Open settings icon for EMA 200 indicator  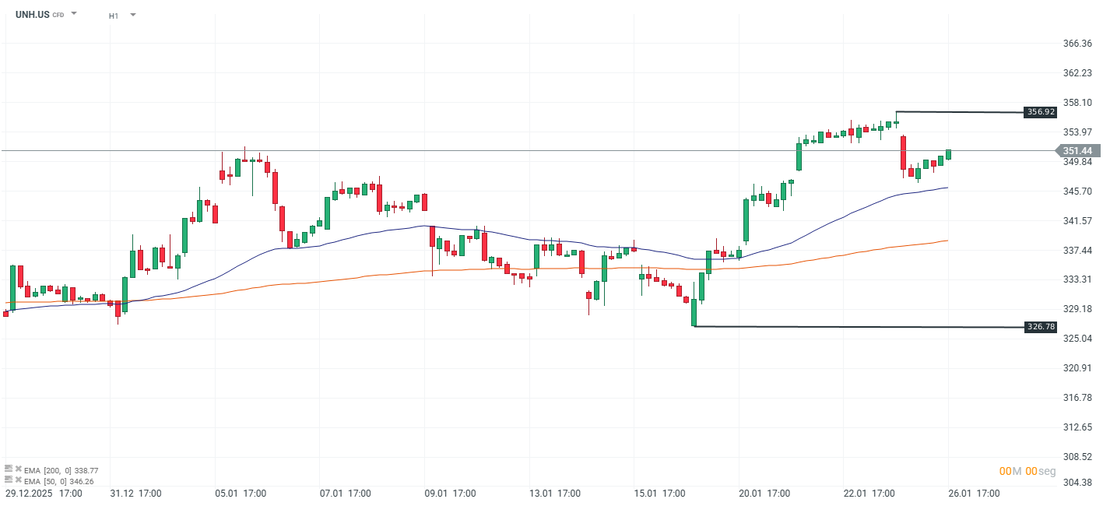tap(8, 469)
